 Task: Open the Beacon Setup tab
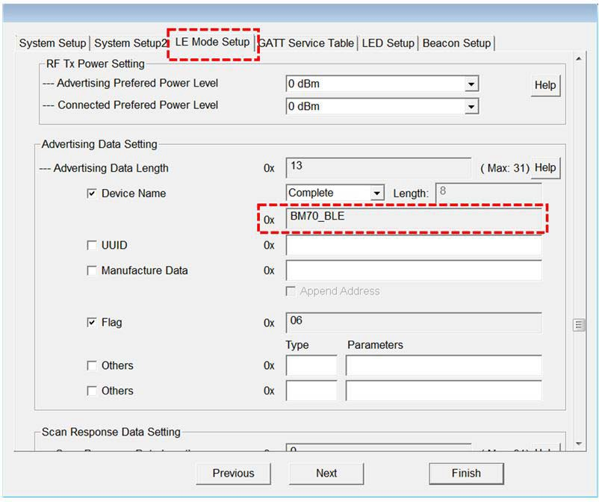[456, 43]
